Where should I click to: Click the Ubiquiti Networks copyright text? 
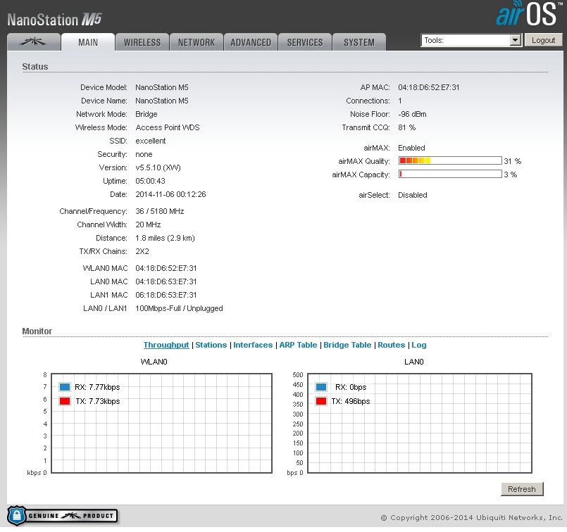tap(471, 517)
